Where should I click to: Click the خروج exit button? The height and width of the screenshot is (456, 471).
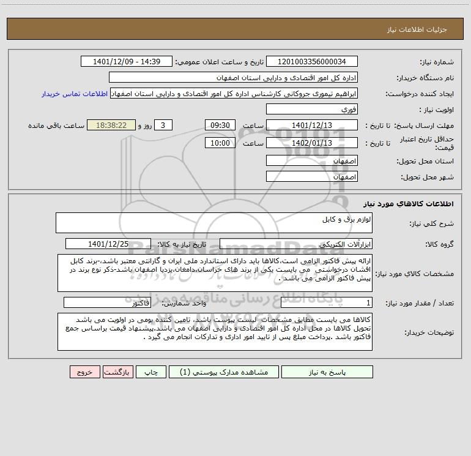pos(84,372)
